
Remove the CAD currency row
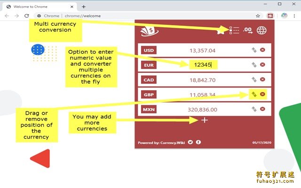262,79
